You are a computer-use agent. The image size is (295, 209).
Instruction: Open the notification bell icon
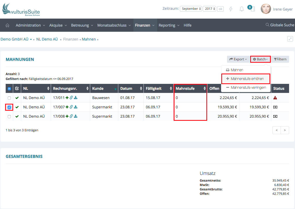click(242, 9)
